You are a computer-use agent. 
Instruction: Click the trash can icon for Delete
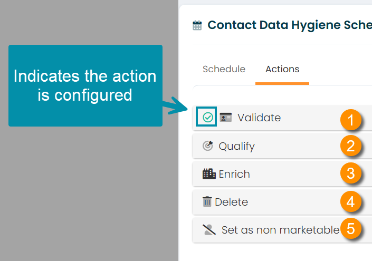[207, 202]
